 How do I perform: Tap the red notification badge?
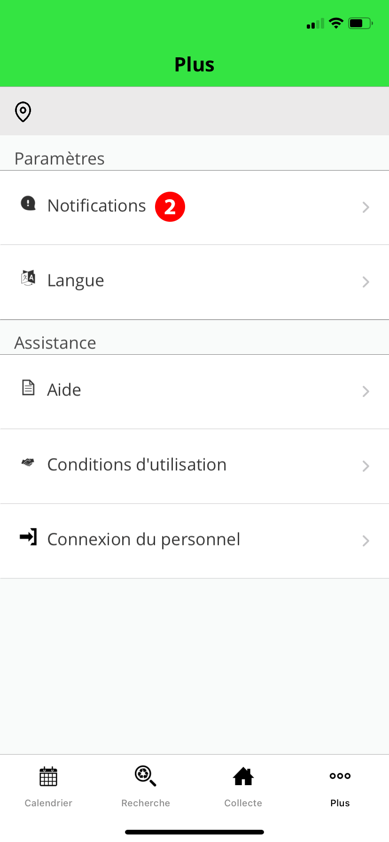(x=170, y=207)
